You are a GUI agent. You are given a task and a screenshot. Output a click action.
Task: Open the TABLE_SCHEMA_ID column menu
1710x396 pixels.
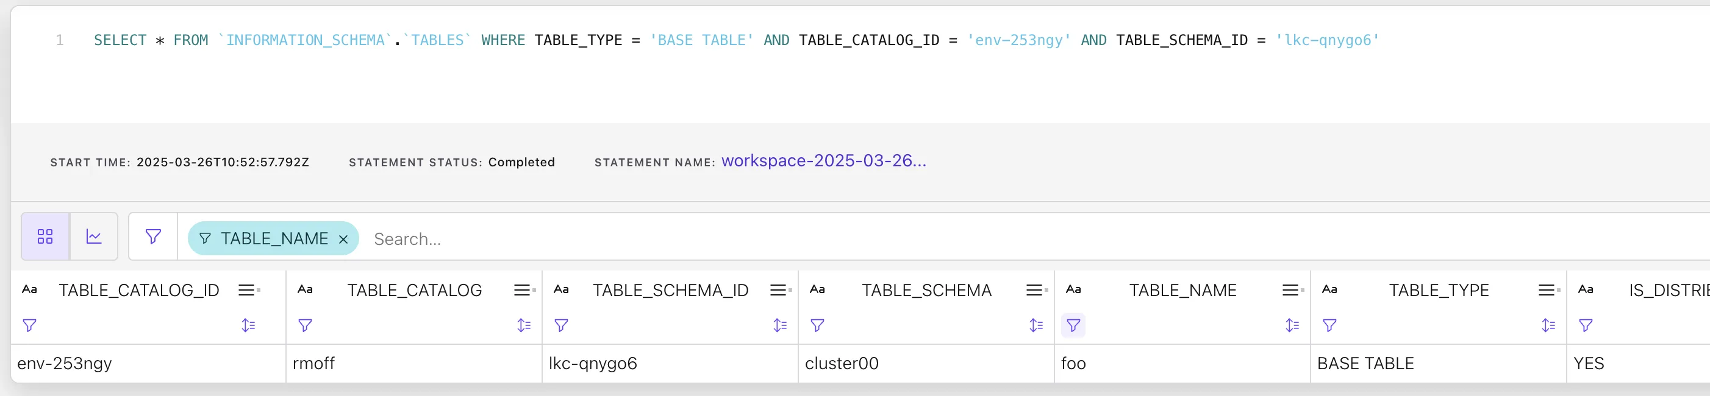779,291
